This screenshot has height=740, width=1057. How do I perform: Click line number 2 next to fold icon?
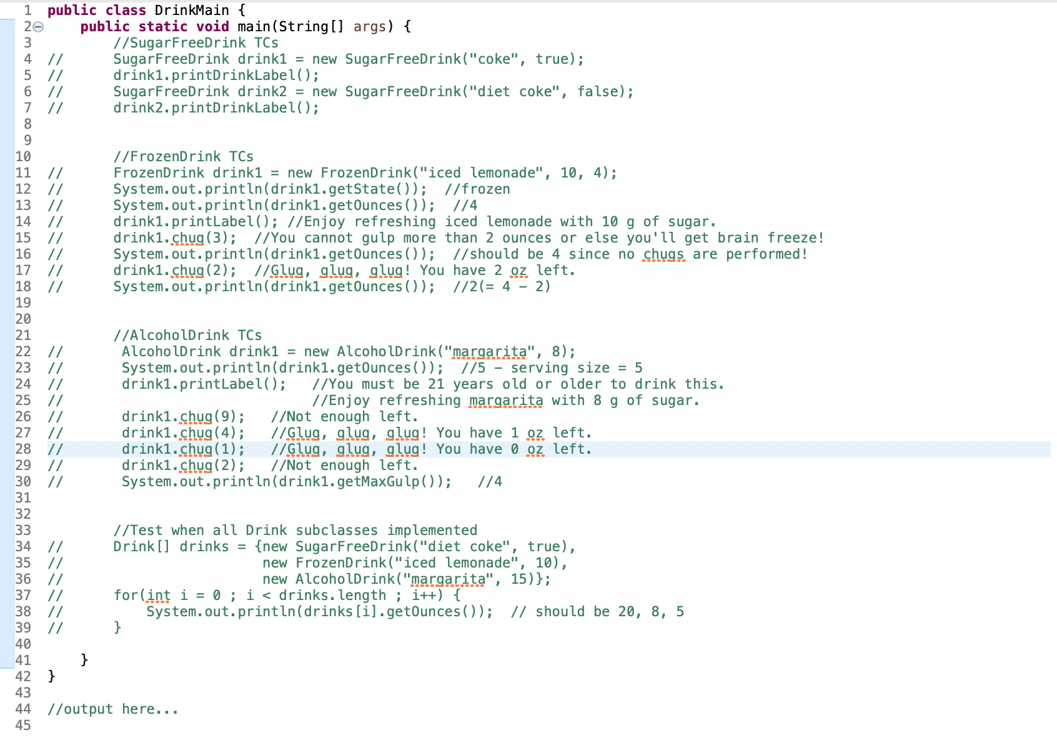[x=26, y=27]
